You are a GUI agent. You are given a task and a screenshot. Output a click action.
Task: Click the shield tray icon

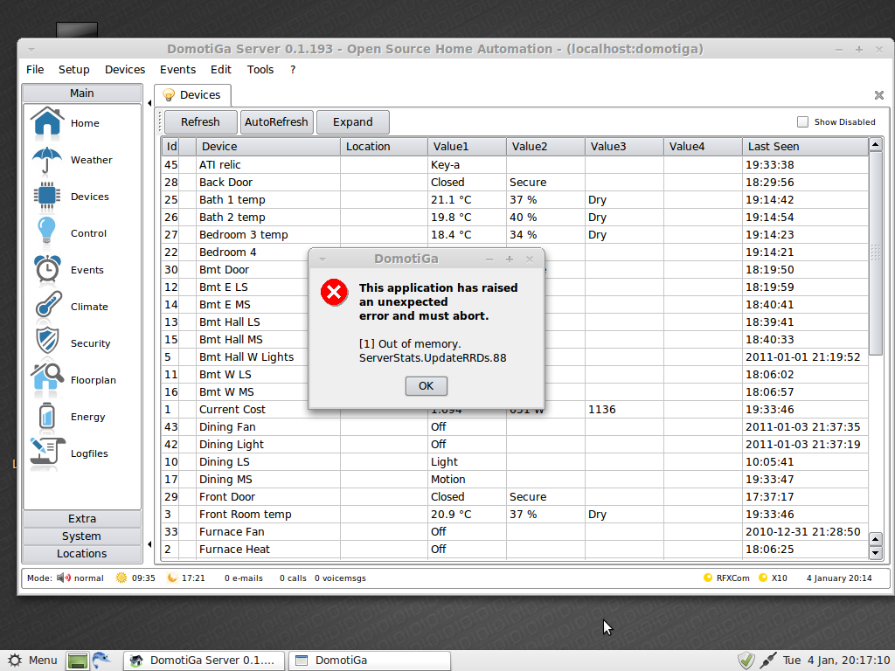[x=746, y=661]
